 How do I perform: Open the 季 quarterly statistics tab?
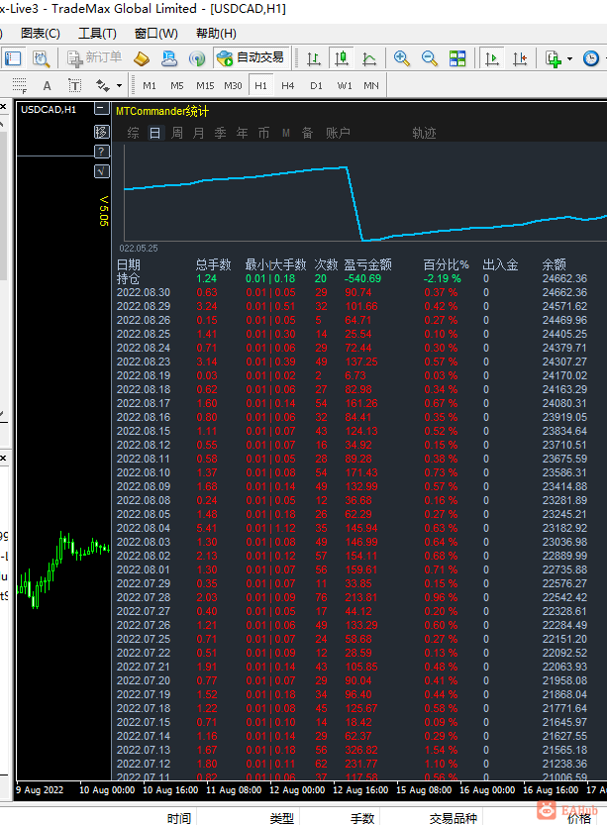click(x=221, y=133)
